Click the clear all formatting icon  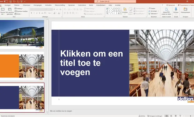[x=60, y=9]
